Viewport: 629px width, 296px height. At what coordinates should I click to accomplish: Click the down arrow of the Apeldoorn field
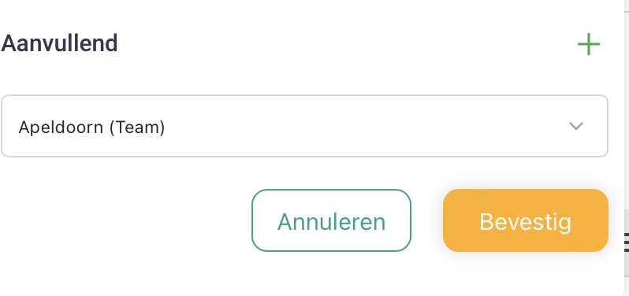point(576,126)
